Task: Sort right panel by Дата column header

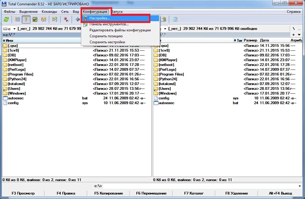Action: point(274,41)
